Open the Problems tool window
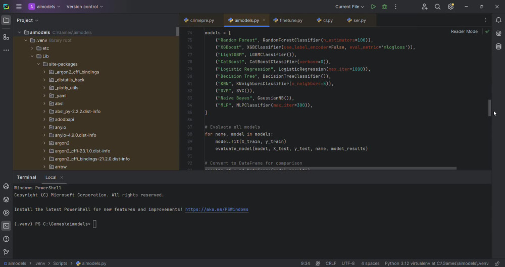The width and height of the screenshot is (505, 267). [x=6, y=239]
